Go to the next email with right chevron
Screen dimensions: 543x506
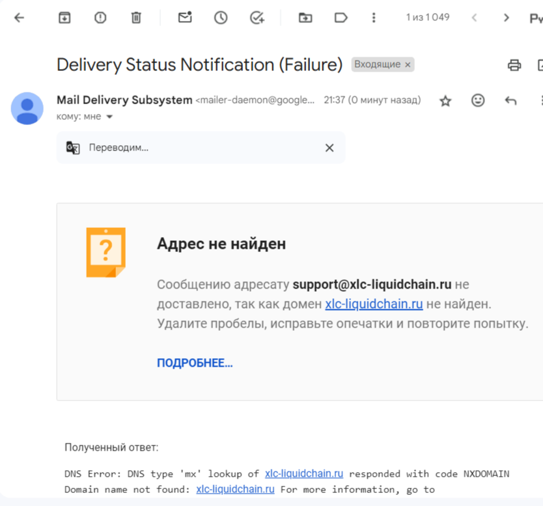pyautogui.click(x=507, y=18)
